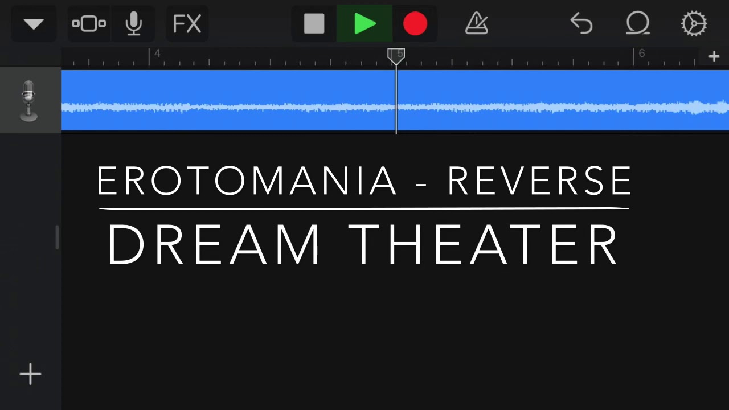Open the My Songs dropdown arrow
The image size is (729, 410).
34,24
